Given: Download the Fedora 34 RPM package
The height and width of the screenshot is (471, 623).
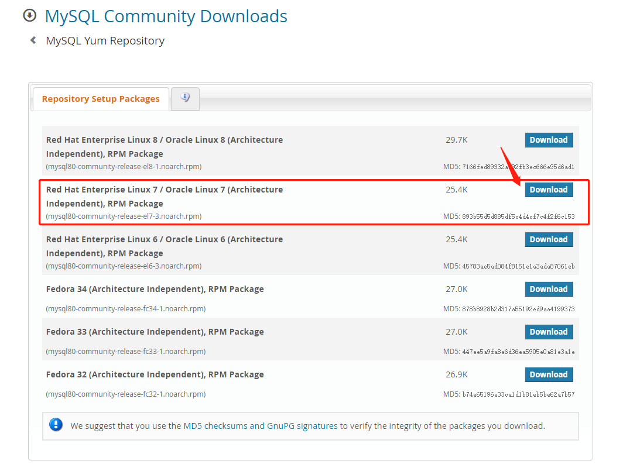Looking at the screenshot, I should click(x=549, y=289).
